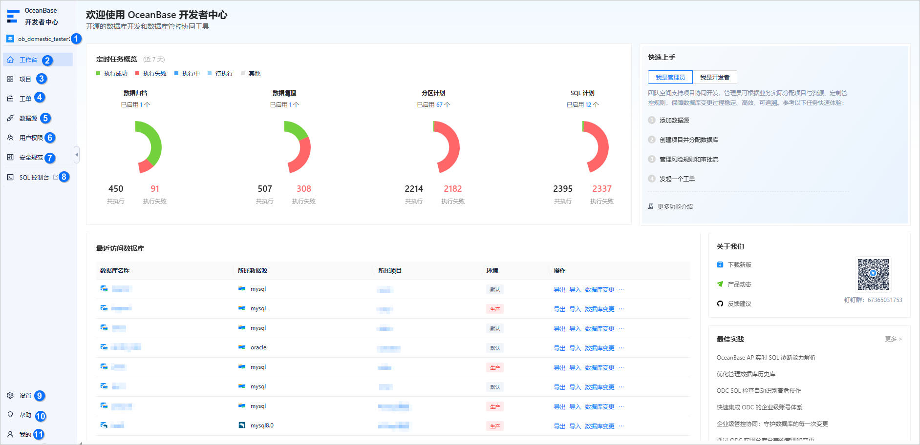
Task: Open 用户权限 user icon in sidebar
Action: click(10, 138)
